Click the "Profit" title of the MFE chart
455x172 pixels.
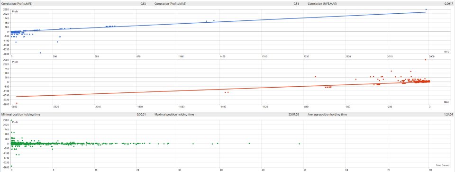(15, 12)
